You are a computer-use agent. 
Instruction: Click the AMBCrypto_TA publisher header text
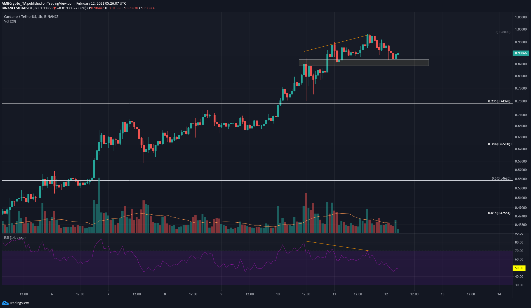pyautogui.click(x=14, y=4)
